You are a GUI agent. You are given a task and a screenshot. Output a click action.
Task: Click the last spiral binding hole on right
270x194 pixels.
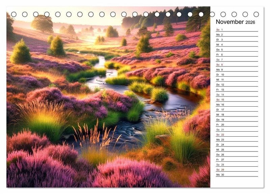click(256, 14)
